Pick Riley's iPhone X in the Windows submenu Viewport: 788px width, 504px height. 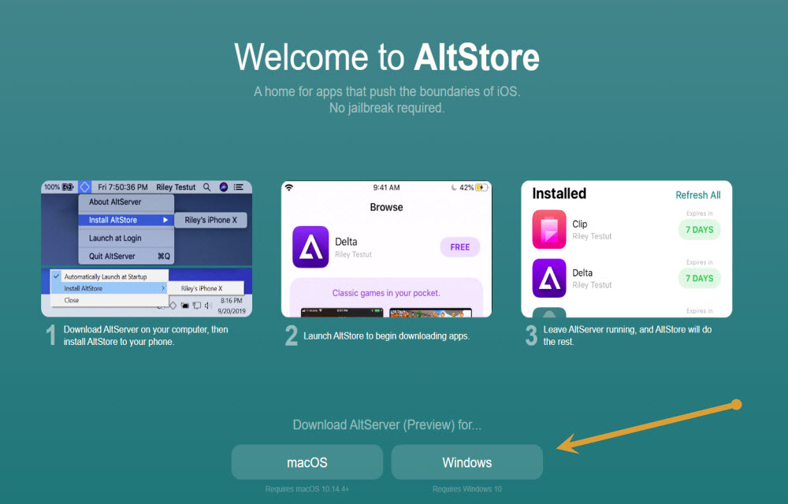tap(205, 288)
